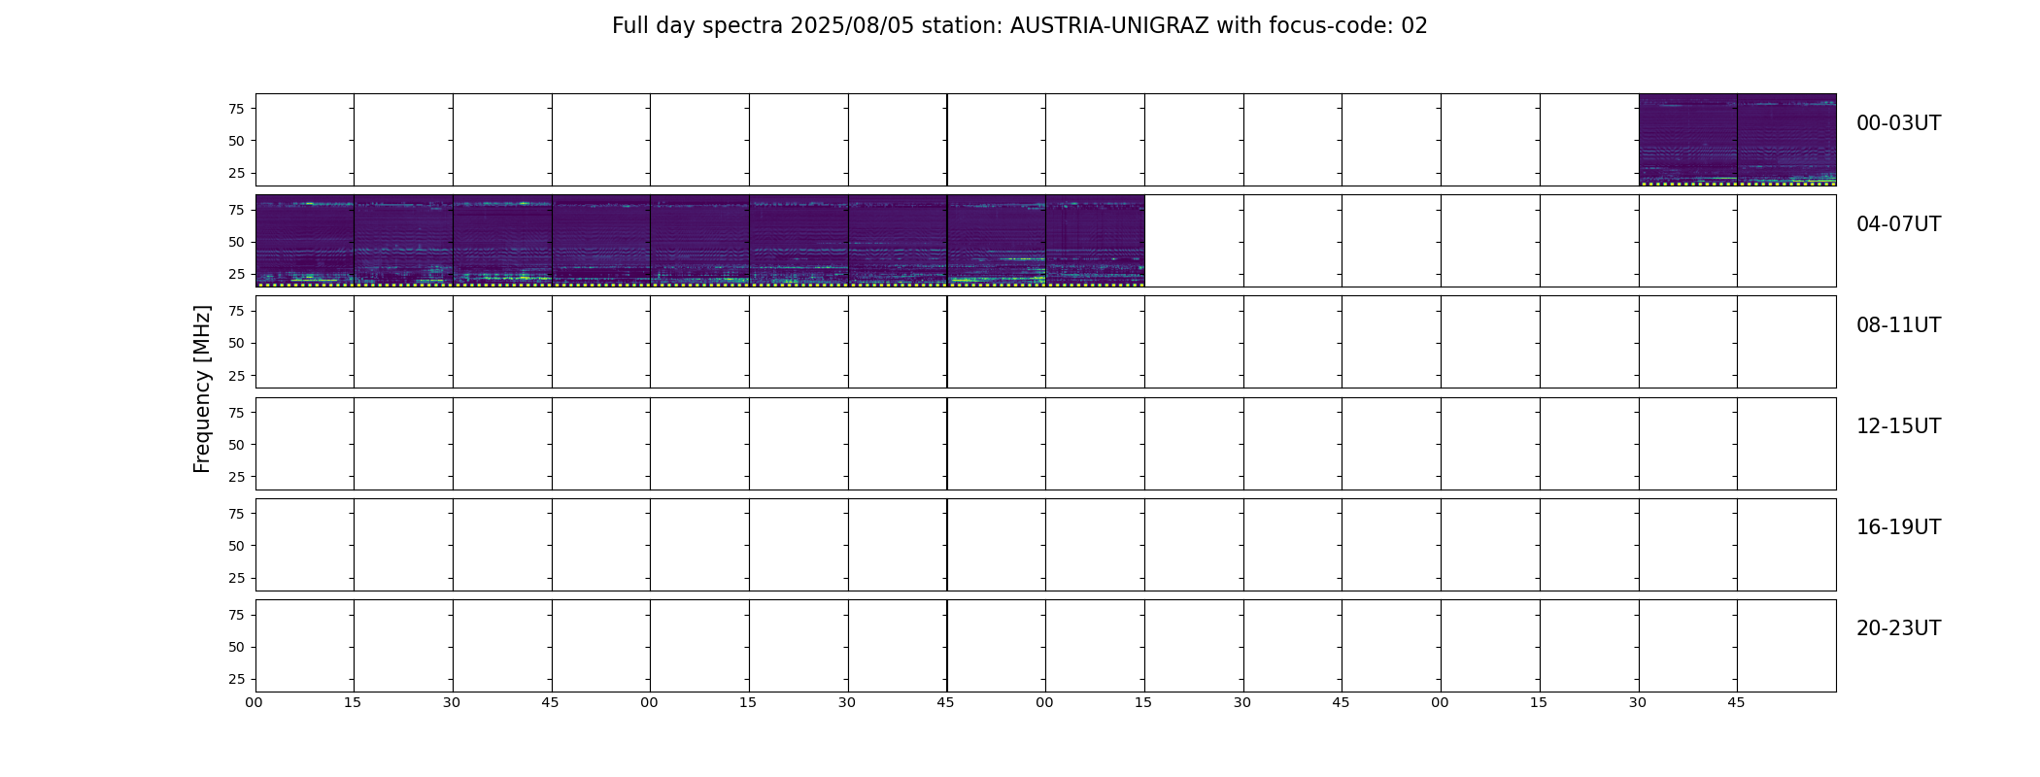Click the 25 MHz tick of the 00-03UT row

coord(236,173)
